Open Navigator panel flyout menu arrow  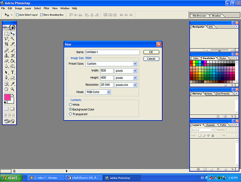[x=237, y=27]
